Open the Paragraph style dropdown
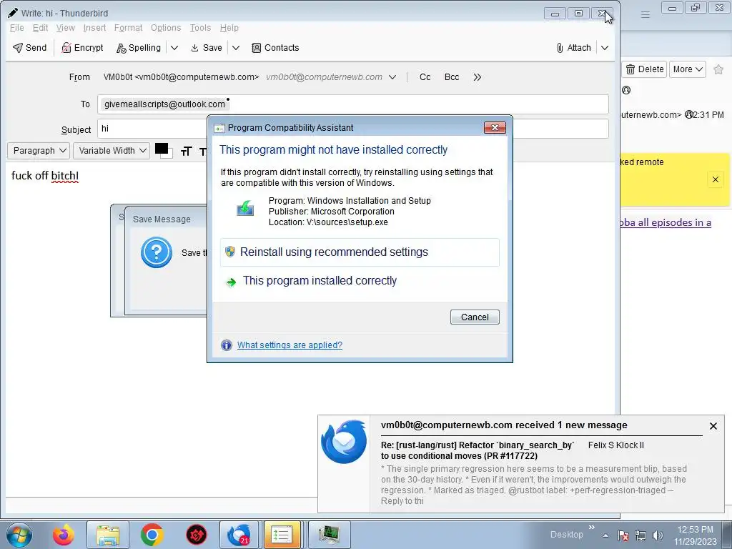Image resolution: width=732 pixels, height=549 pixels. [x=39, y=150]
